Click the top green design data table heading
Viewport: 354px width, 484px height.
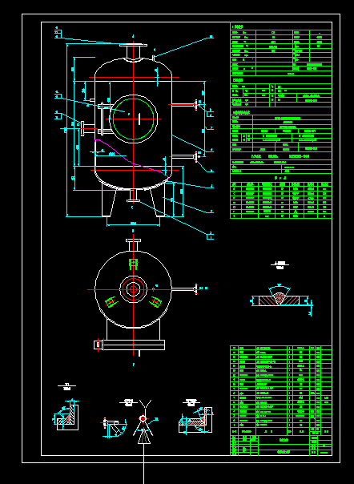(x=238, y=27)
